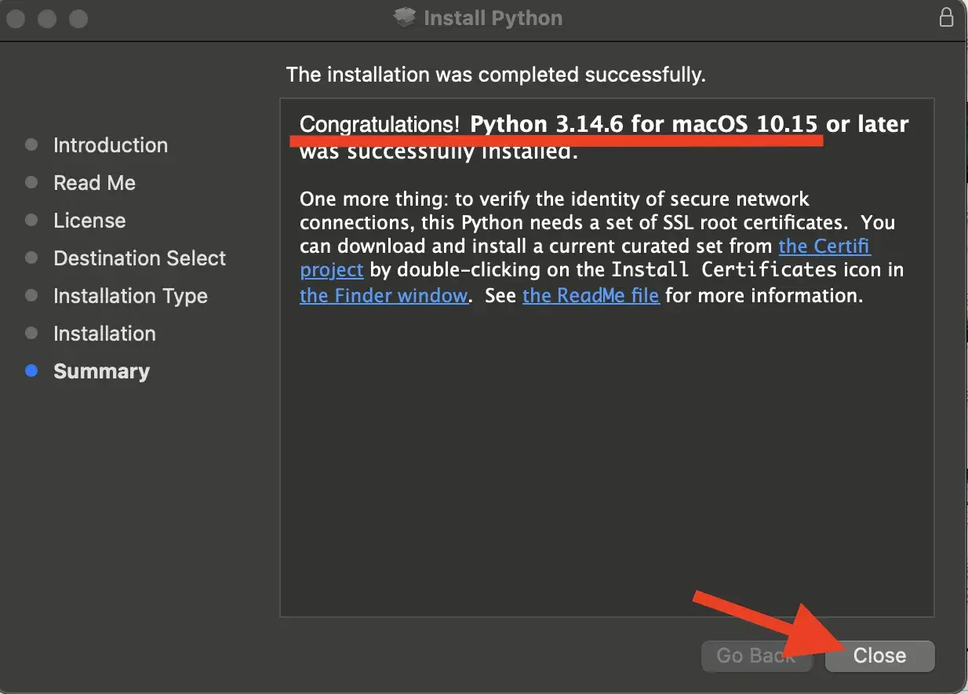Click the package icon beside Install Python
968x694 pixels.
tap(405, 17)
